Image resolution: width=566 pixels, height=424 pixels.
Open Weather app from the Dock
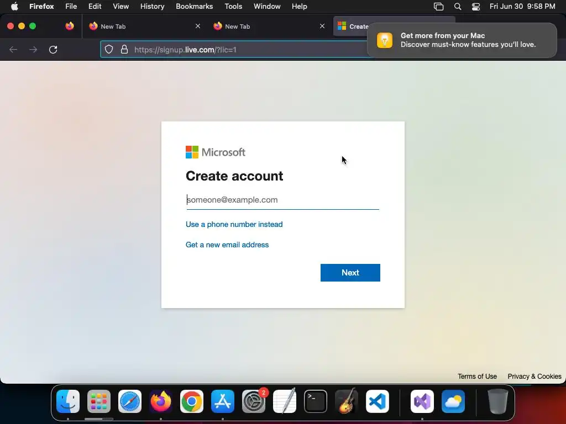pyautogui.click(x=453, y=401)
